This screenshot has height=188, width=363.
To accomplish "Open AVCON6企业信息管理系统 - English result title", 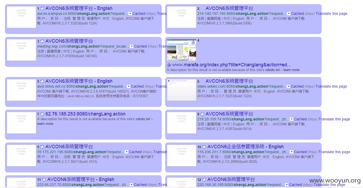I will (x=246, y=147).
